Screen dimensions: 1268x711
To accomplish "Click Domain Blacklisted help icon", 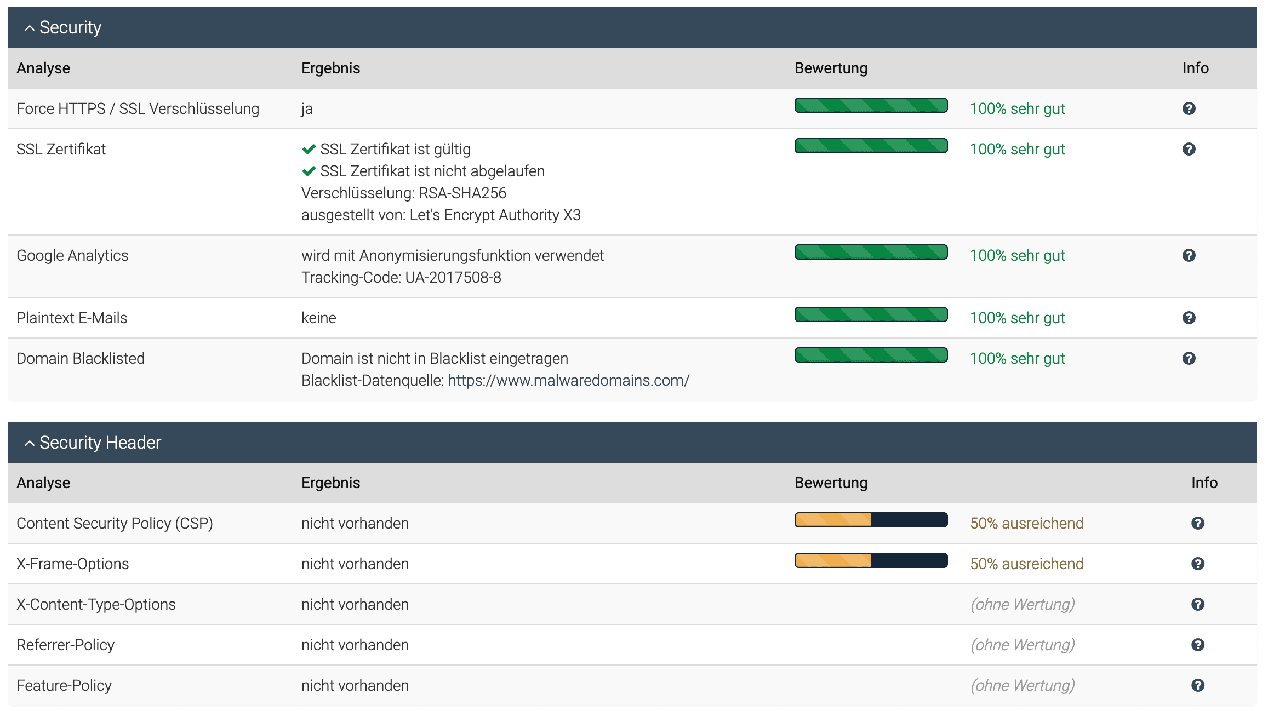I will click(x=1189, y=358).
